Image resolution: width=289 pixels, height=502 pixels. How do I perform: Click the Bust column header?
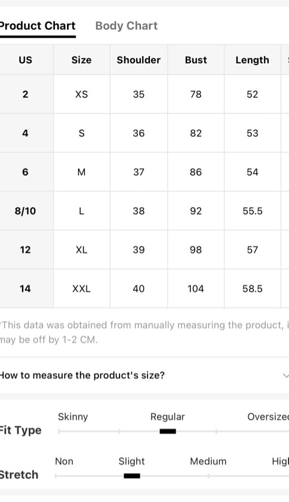click(x=196, y=60)
